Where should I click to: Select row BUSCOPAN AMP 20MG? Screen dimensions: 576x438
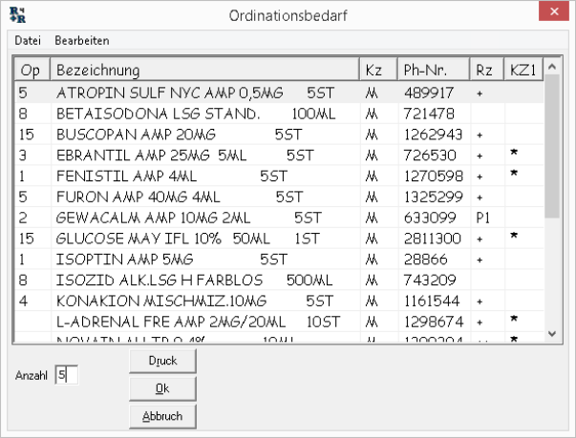click(279, 135)
